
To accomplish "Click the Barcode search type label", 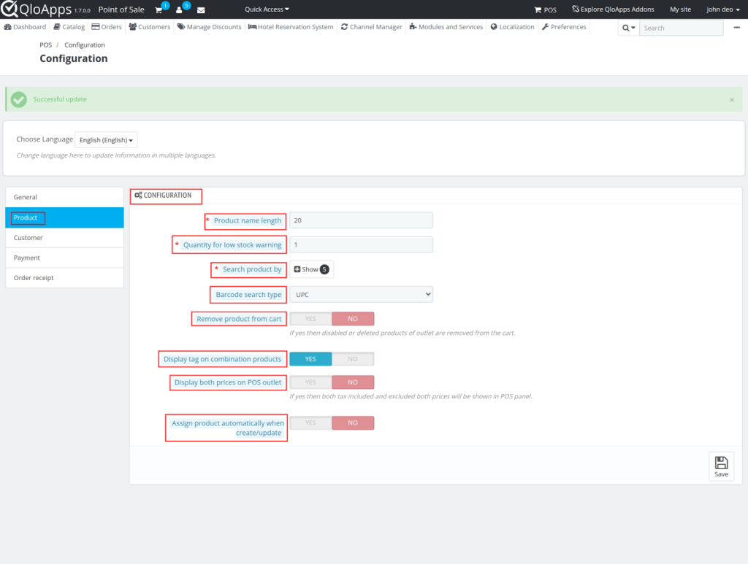I will pos(248,294).
